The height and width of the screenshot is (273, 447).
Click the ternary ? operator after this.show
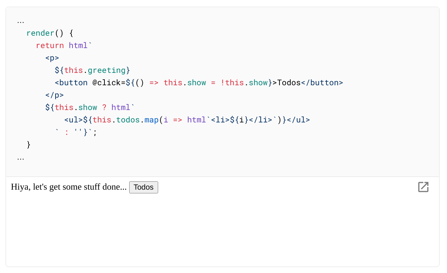[104, 107]
